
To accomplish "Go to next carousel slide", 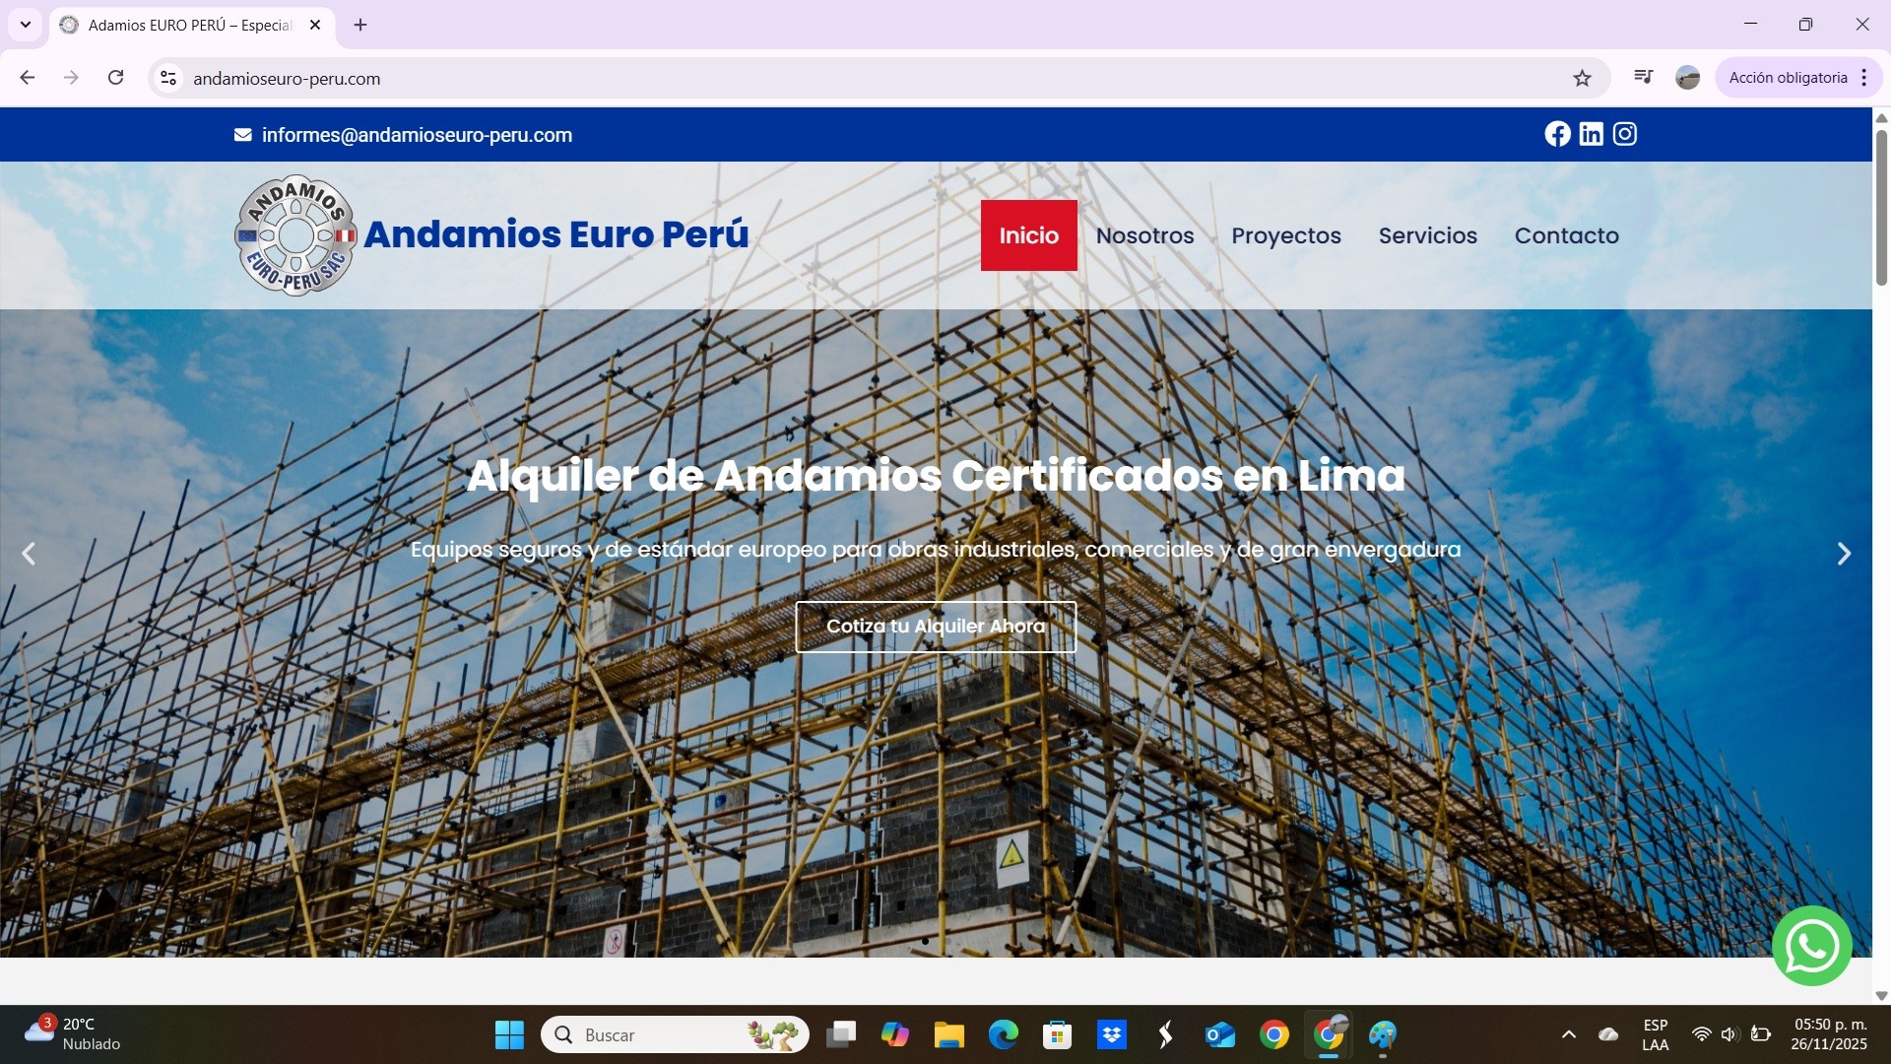I will tap(1844, 554).
